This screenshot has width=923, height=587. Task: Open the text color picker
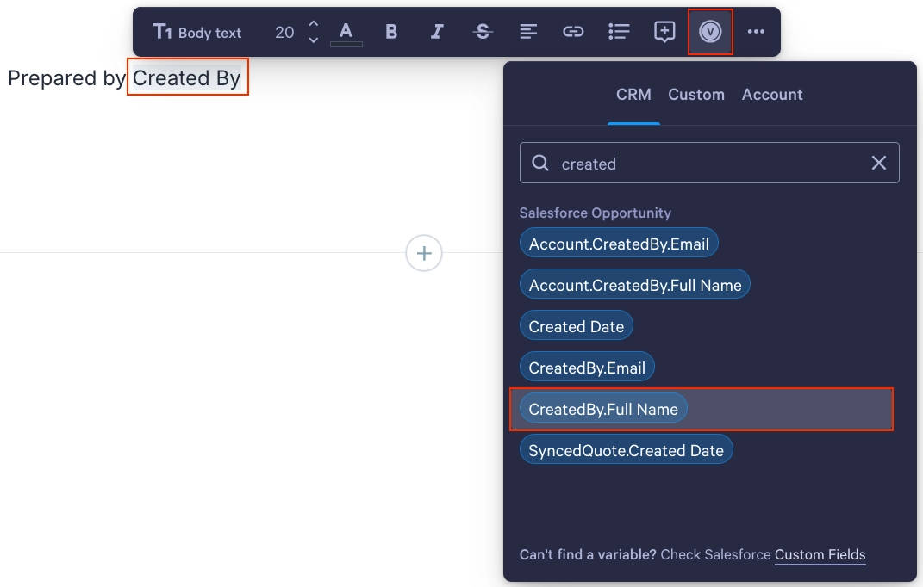click(346, 33)
